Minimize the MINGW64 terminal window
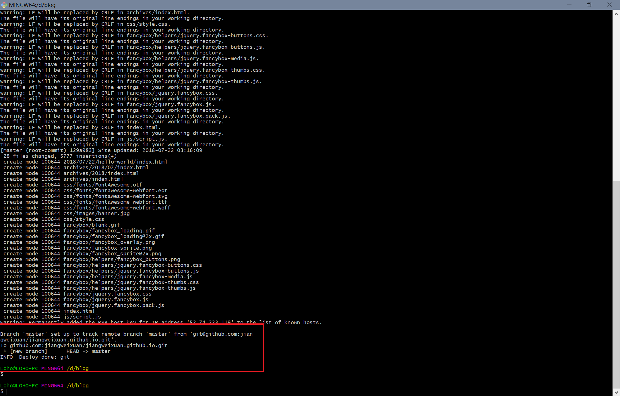Image resolution: width=620 pixels, height=396 pixels. coord(569,5)
